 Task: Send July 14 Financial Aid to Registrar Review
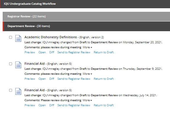coord(74,105)
